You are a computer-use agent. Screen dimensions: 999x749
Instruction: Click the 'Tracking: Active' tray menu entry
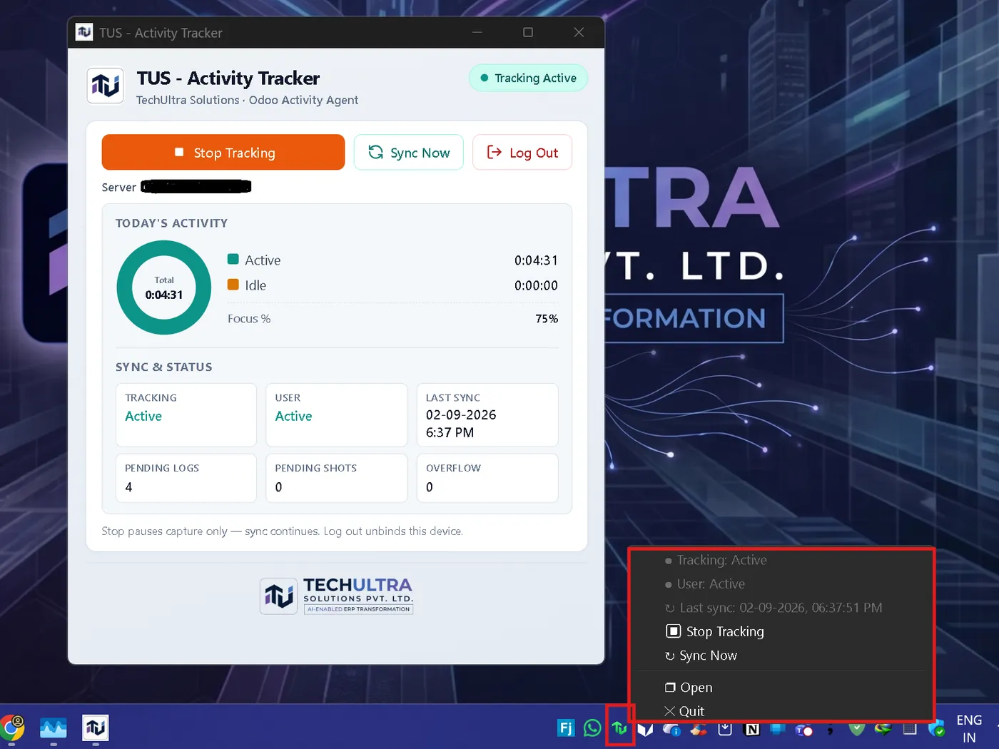click(x=781, y=560)
